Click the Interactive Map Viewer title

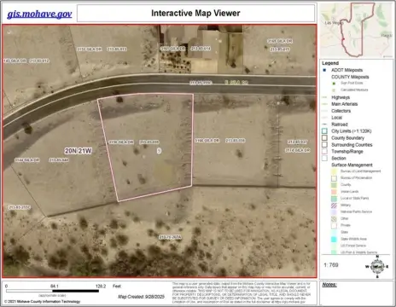(195, 13)
